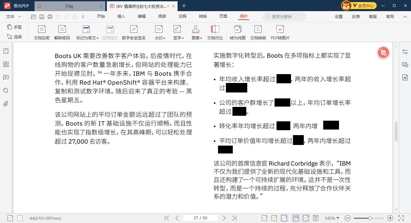Click the print icon in quick toolbar
This screenshot has width=411, height=223.
(x=50, y=17)
